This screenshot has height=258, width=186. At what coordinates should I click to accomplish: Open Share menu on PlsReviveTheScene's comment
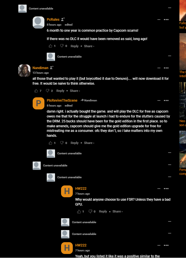tap(89, 143)
